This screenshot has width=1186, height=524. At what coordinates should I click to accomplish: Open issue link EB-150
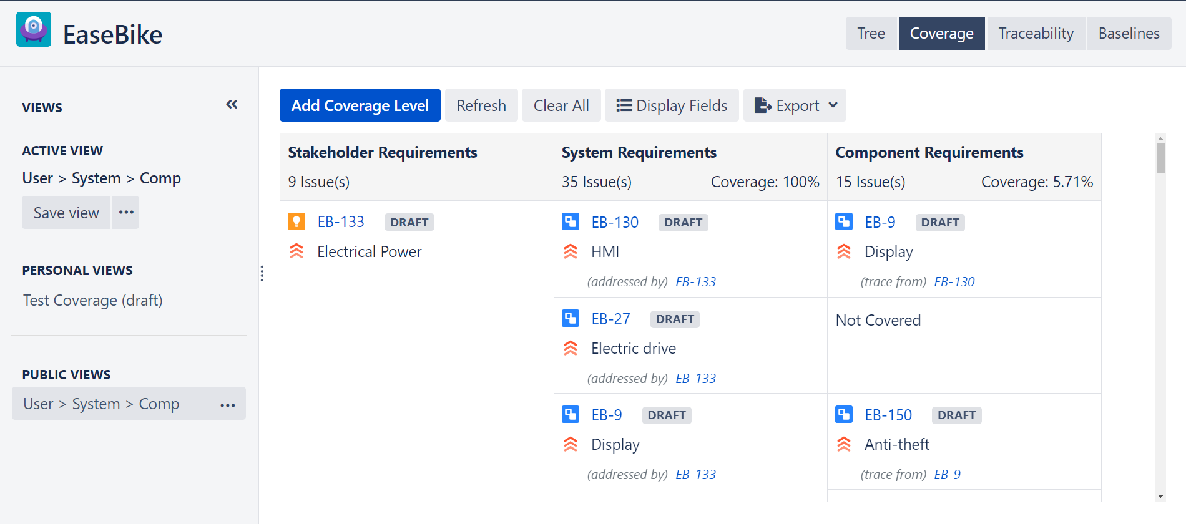[888, 415]
